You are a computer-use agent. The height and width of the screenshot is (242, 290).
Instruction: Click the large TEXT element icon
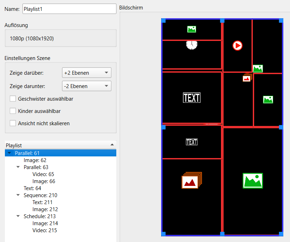click(192, 98)
